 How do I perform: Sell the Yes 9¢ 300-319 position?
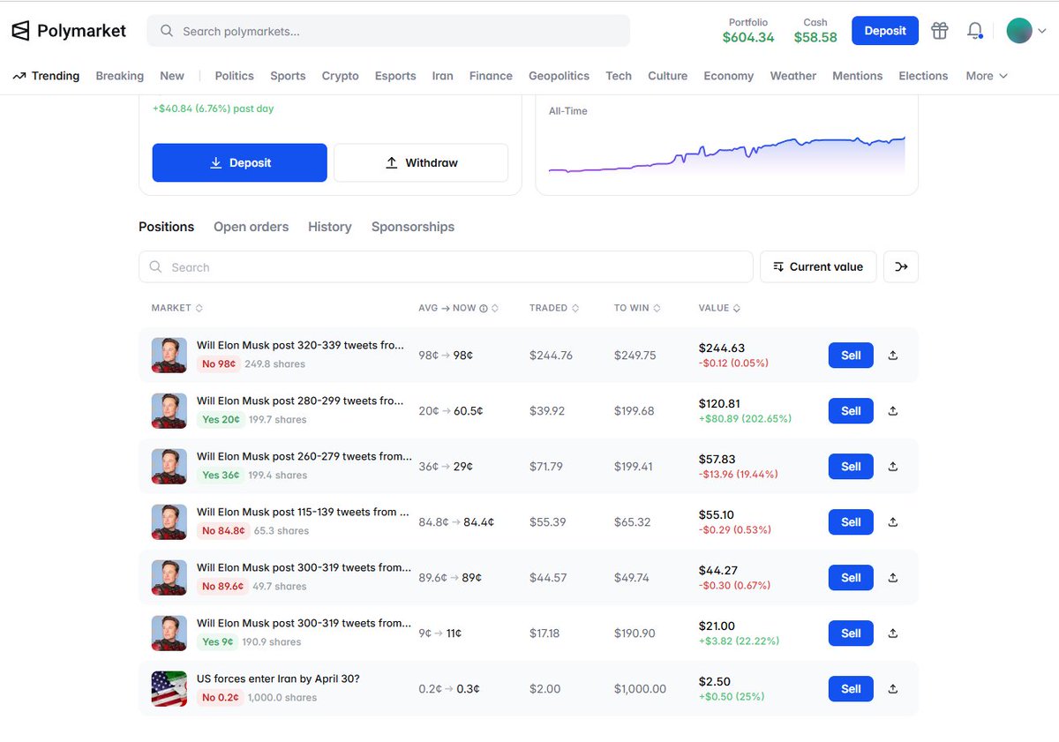(851, 633)
